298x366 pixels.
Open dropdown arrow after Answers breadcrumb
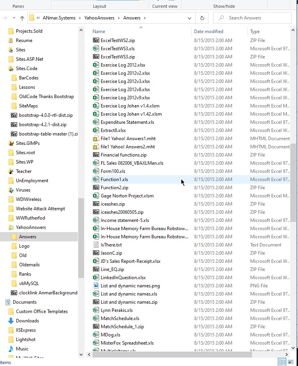point(145,18)
